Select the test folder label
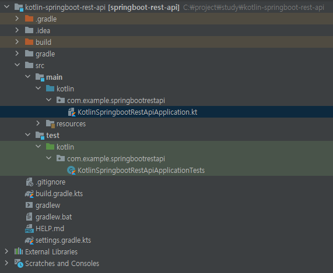 tap(52, 135)
